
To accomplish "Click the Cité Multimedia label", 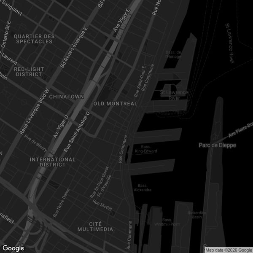I will [95, 226].
